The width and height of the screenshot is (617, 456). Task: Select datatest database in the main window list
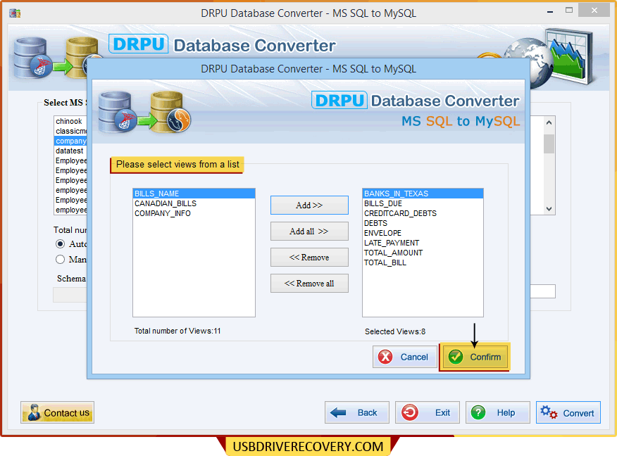(x=70, y=151)
